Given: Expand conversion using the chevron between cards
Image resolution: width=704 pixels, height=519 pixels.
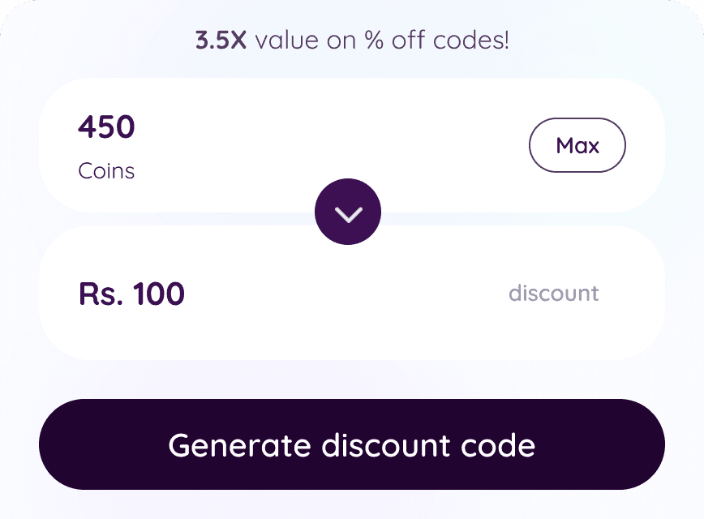Looking at the screenshot, I should pyautogui.click(x=348, y=212).
